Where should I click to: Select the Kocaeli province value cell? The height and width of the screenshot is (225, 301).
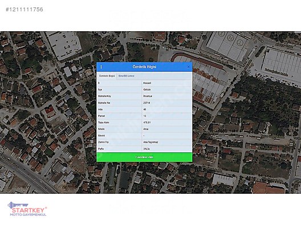point(167,83)
